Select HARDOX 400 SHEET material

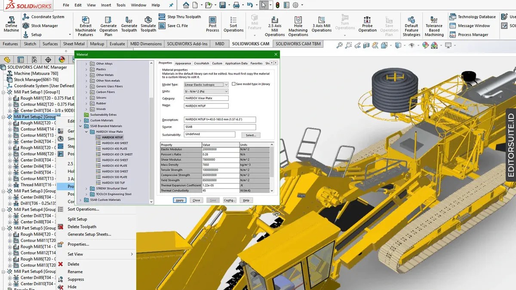[115, 143]
